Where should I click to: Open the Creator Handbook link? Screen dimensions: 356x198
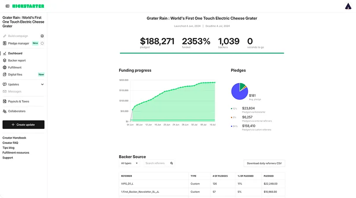tap(15, 138)
